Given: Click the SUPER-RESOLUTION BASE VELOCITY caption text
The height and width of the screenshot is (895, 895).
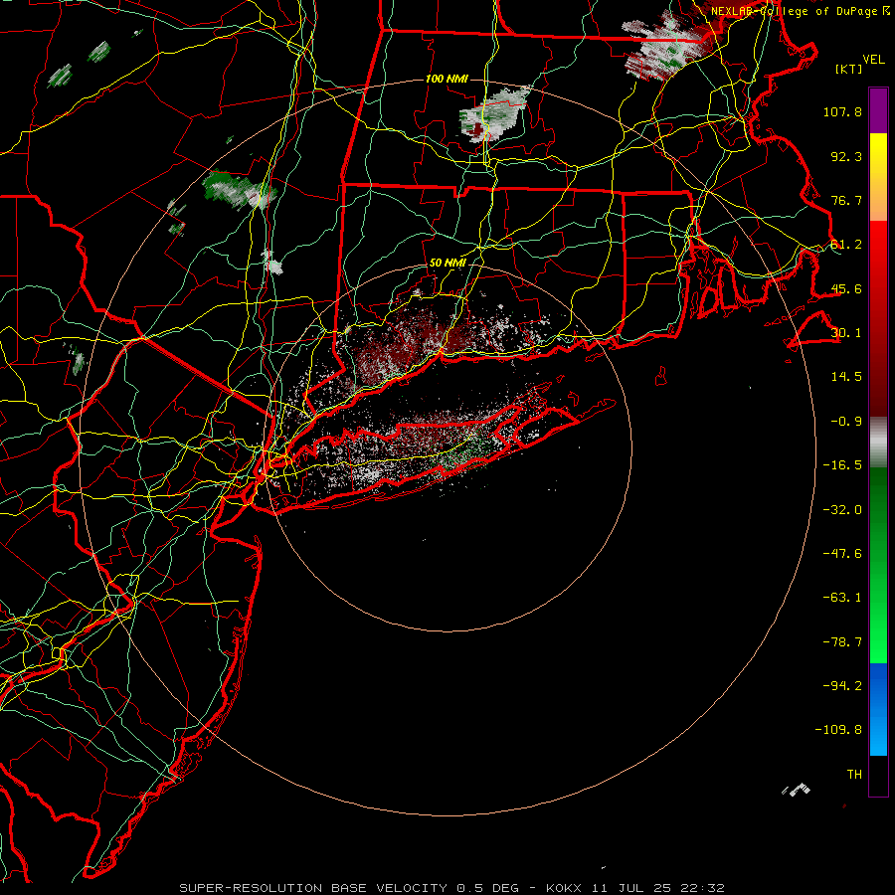Looking at the screenshot, I should 314,888.
